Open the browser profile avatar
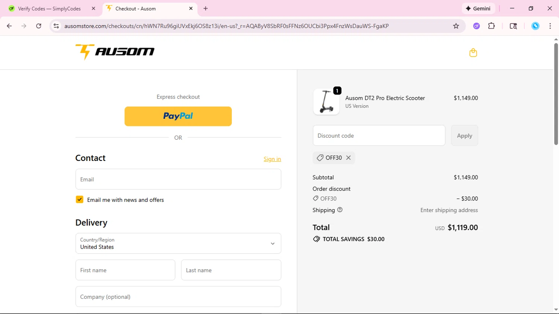The image size is (559, 314). pos(535,26)
